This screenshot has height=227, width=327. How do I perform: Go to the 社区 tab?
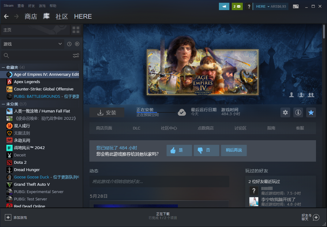coord(62,16)
